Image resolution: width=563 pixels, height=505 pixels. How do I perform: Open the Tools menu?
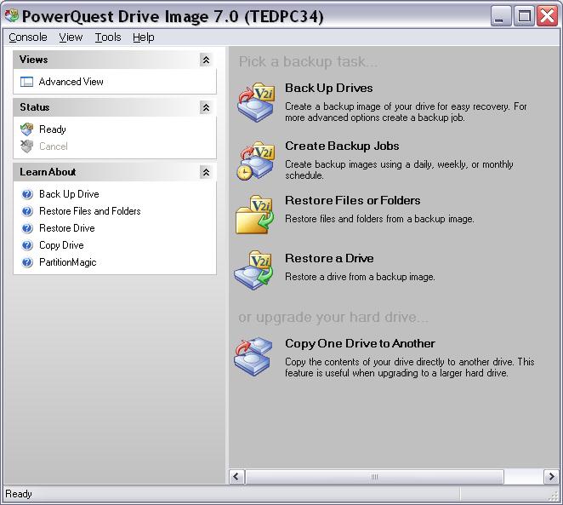108,37
